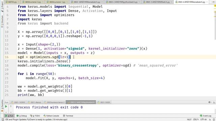Select the 0831-4keras run tab
Screen dimensions: 216x121
(x=34, y=102)
